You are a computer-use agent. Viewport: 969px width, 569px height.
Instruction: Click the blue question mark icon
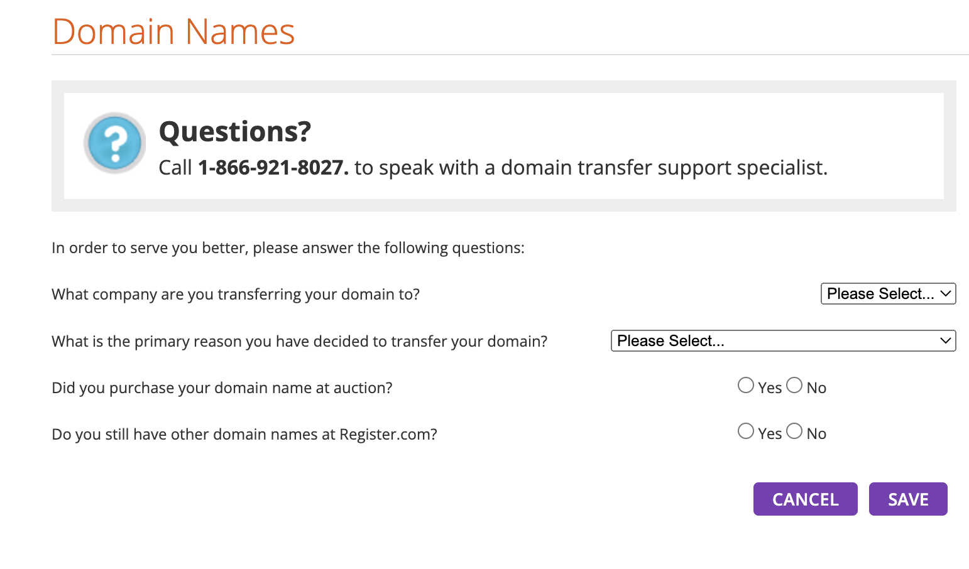click(x=115, y=143)
